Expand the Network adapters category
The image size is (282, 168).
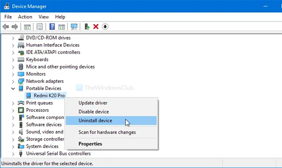click(x=13, y=82)
